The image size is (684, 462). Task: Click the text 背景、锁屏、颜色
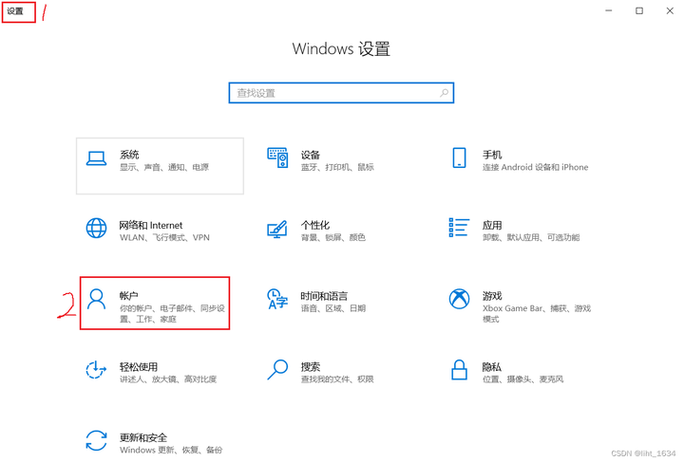point(332,238)
